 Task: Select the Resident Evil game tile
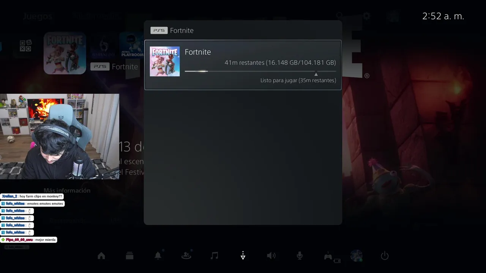pos(103,45)
